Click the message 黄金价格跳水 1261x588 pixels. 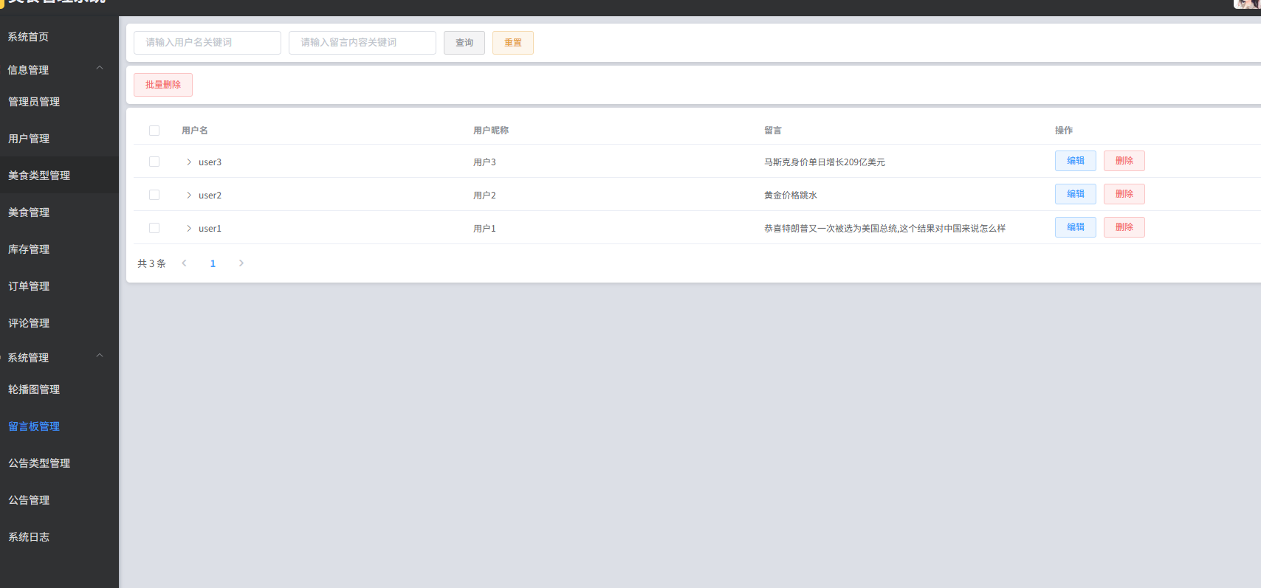click(x=791, y=196)
